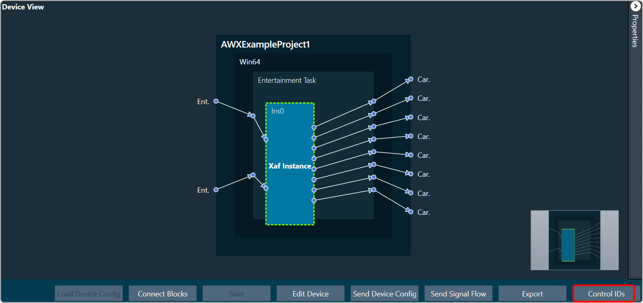Screen dimensions: 643x303
Task: Select the upper Ent. input label
Action: [203, 102]
